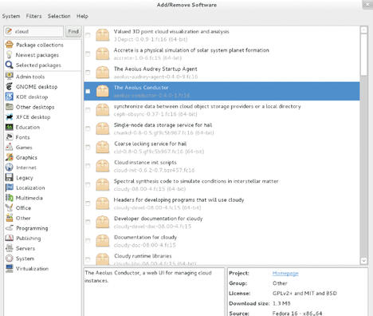Viewport: 373px width, 316px height.
Task: Tick the Spectral synthesis code package checkbox
Action: tap(88, 184)
